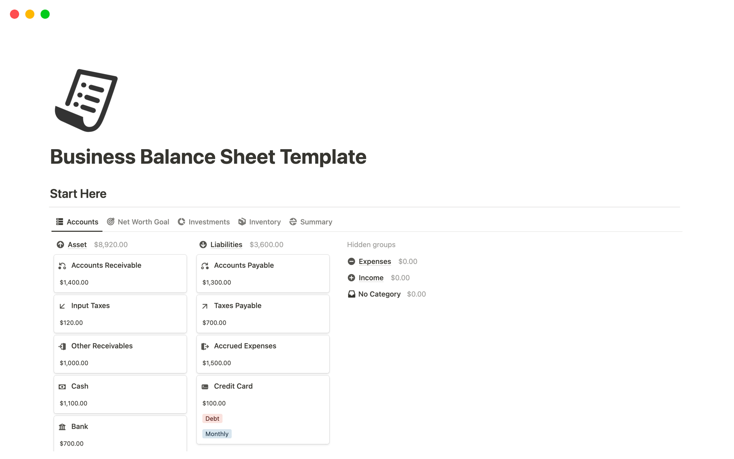Expand the Inventory section
The image size is (734, 459).
264,221
